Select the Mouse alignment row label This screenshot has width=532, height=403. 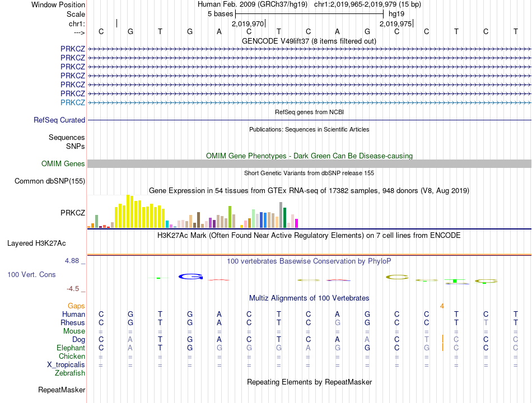74,331
